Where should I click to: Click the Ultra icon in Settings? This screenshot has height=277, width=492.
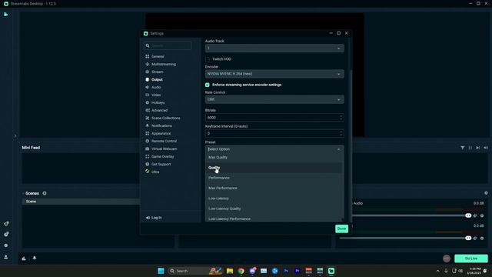(x=148, y=172)
